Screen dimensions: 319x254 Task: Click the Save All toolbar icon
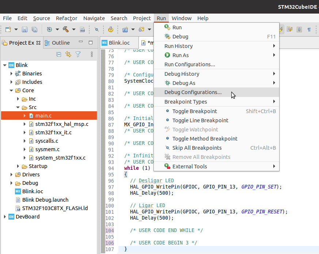click(35, 30)
